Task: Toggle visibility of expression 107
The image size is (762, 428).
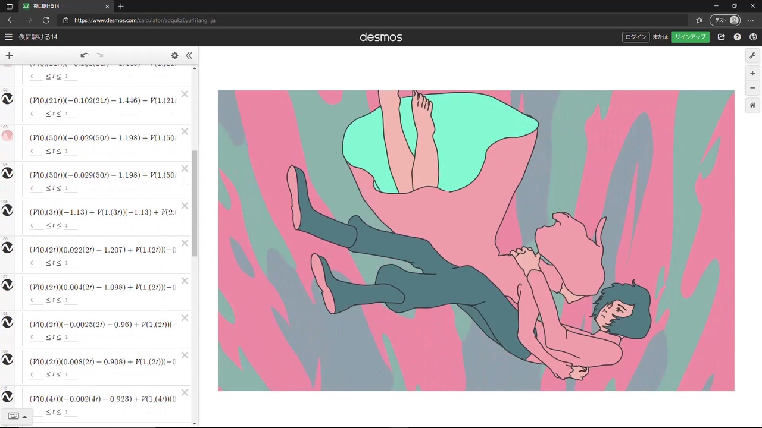Action: click(7, 285)
